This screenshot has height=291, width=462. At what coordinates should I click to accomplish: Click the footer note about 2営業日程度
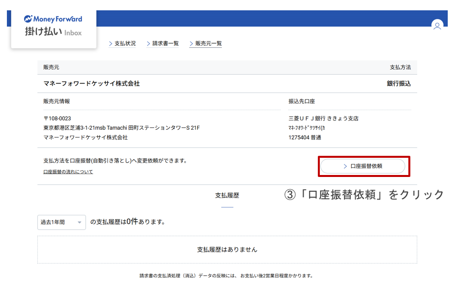coord(226,276)
